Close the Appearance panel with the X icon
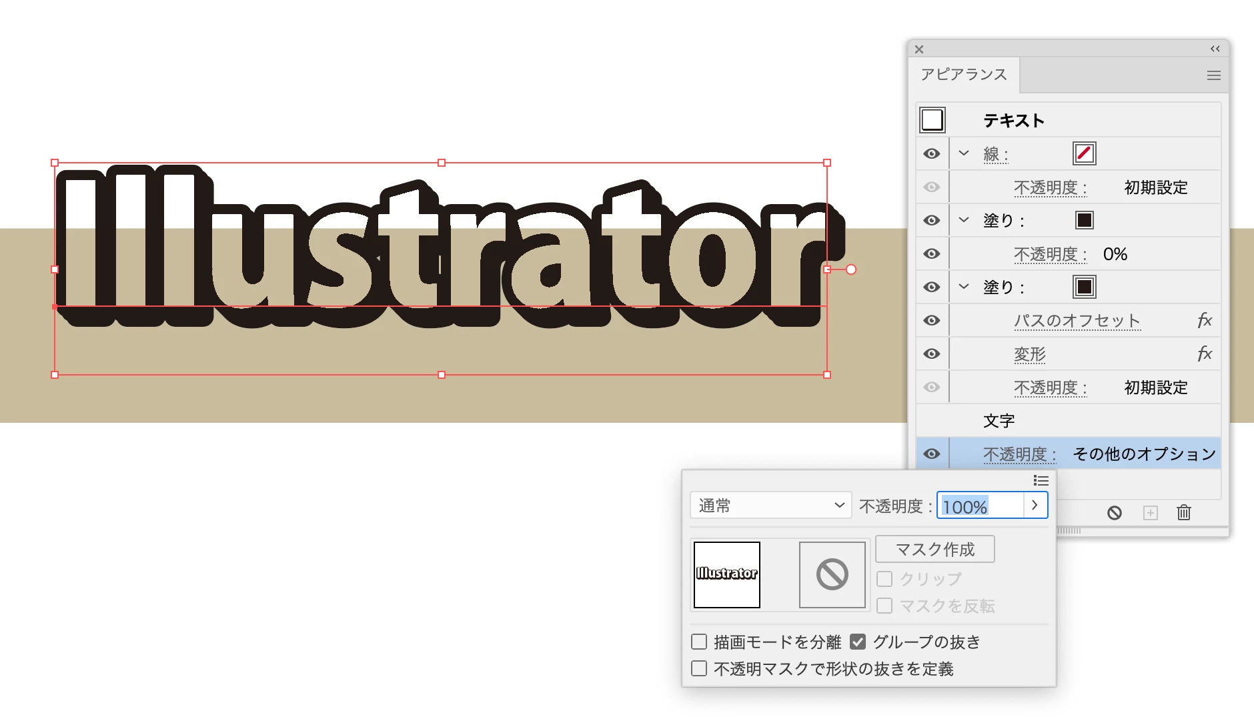The height and width of the screenshot is (719, 1254). point(919,49)
